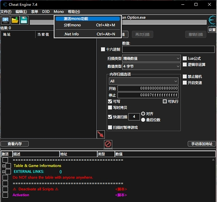This screenshot has height=202, width=217.
Task: Click the 类型 column header
Action: 106,154
